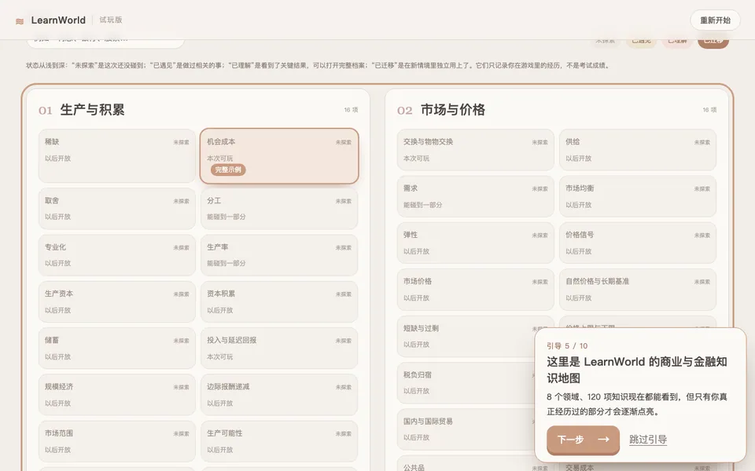Select the 需求 card
Viewport: 755px width, 471px height.
[x=476, y=196]
